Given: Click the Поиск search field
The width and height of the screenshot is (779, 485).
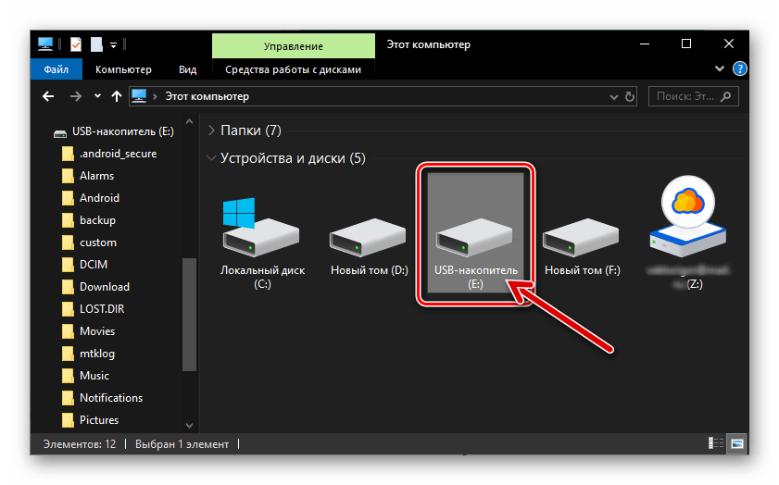Looking at the screenshot, I should 685,96.
